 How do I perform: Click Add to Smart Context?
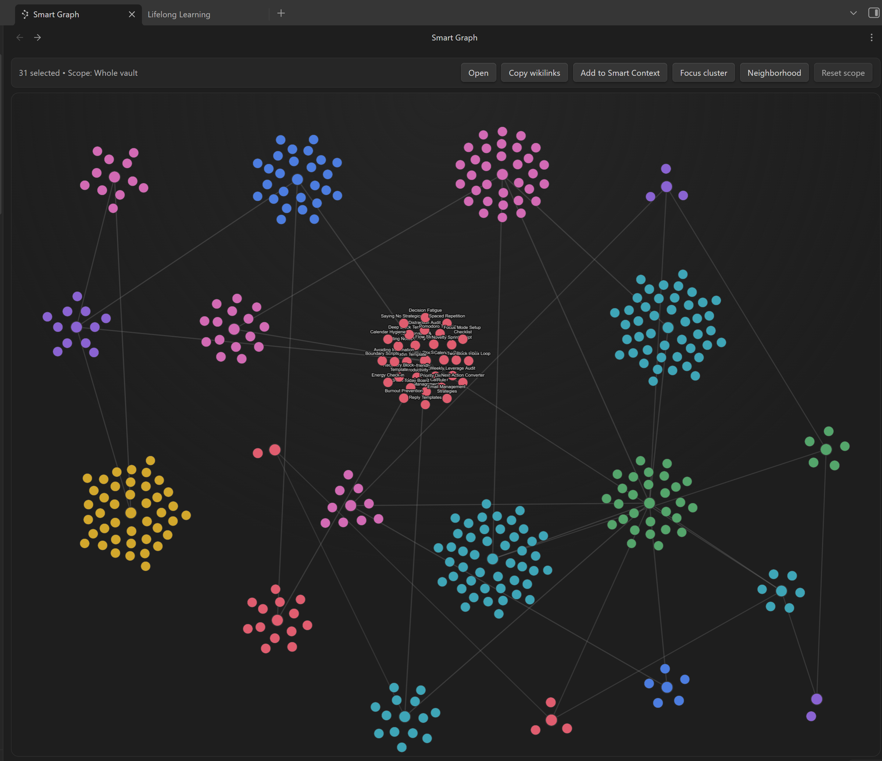pos(620,72)
